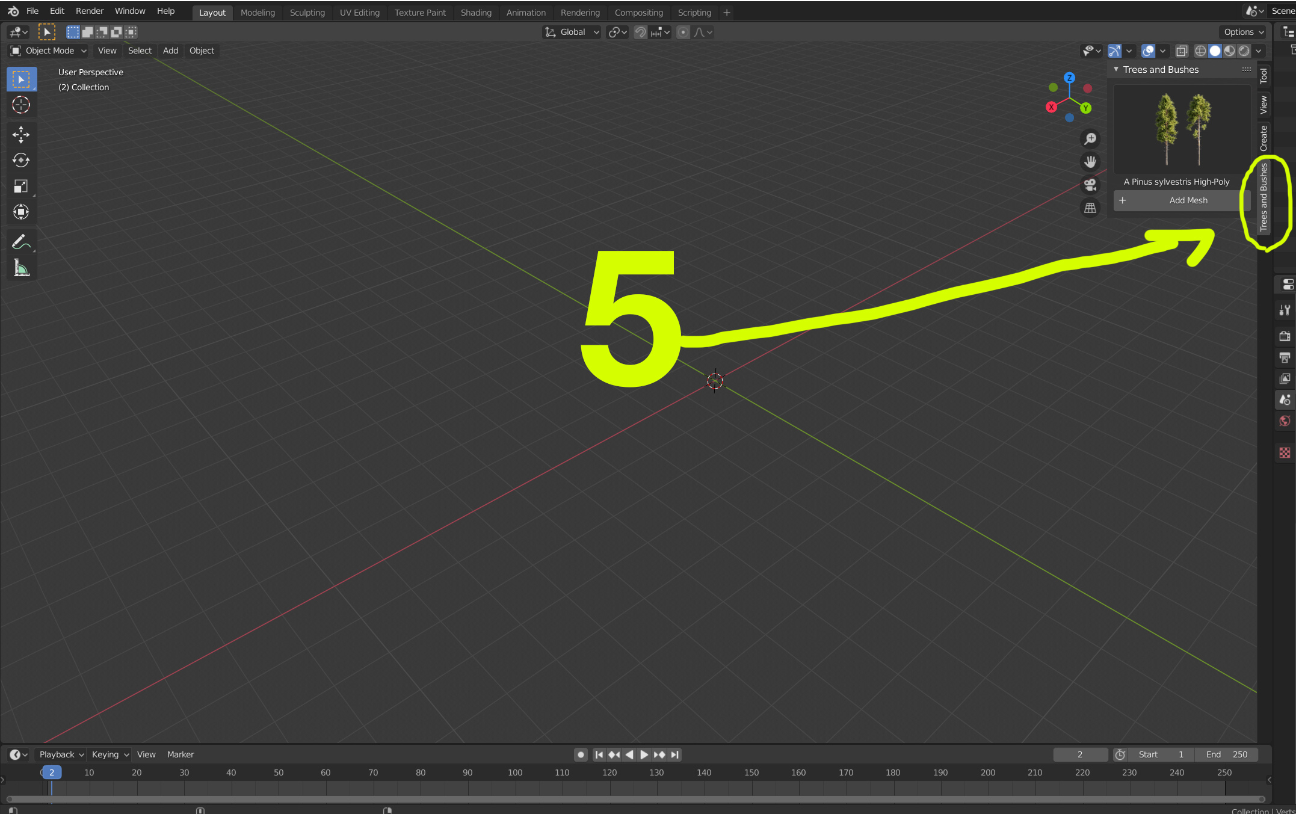Switch to the Sculpting workspace tab
This screenshot has height=814, width=1296.
[x=307, y=13]
